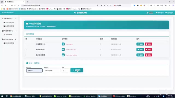Click the fas fa-user-shield icon class text
The width and height of the screenshot is (175, 98).
(x=71, y=55)
